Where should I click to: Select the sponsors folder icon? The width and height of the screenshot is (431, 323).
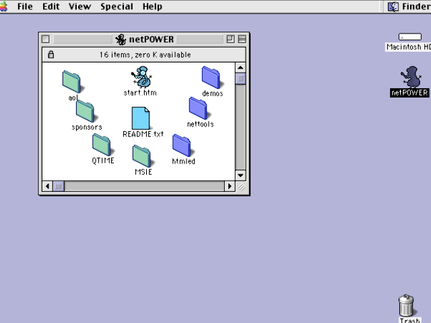86,111
